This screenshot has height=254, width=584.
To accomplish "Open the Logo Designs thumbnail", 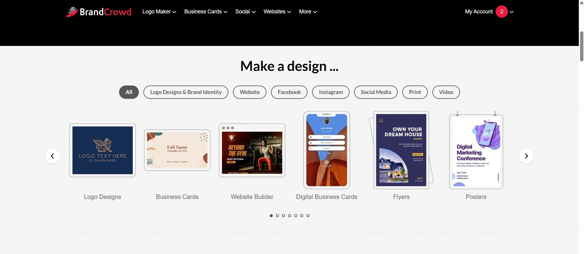I will coord(103,150).
